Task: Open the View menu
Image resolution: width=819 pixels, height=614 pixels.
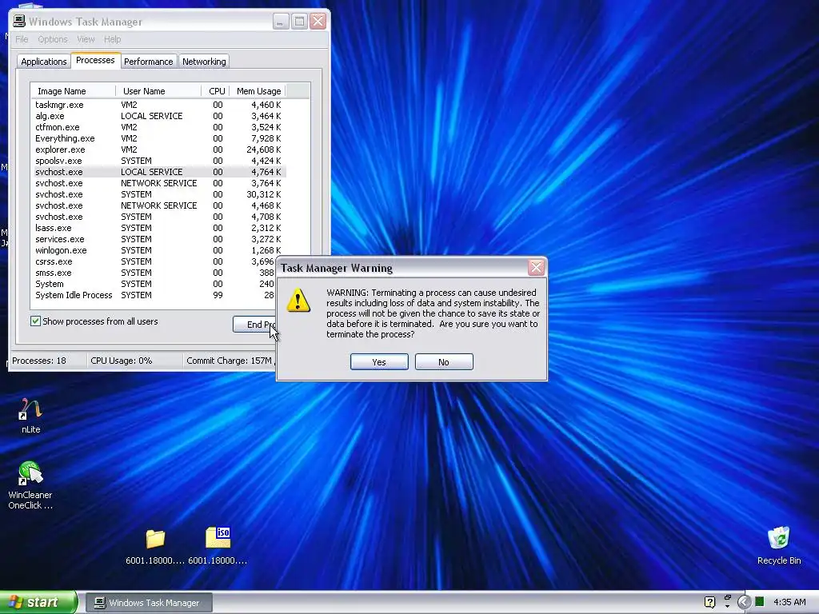Action: (86, 39)
